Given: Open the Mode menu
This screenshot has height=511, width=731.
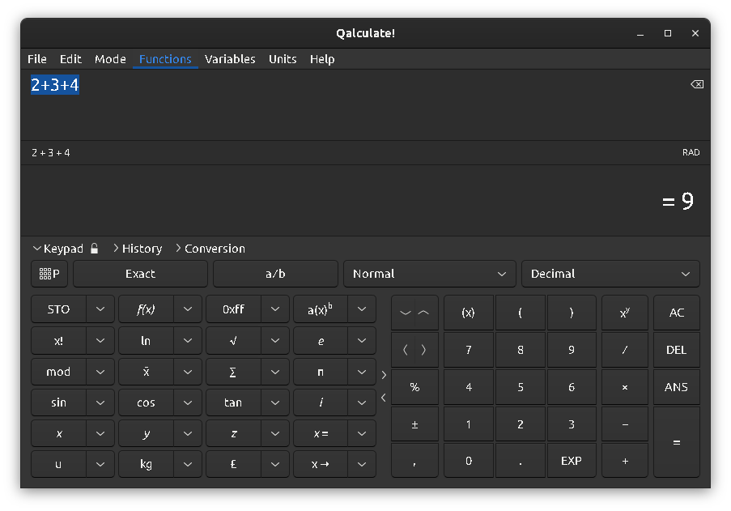Looking at the screenshot, I should click(110, 59).
